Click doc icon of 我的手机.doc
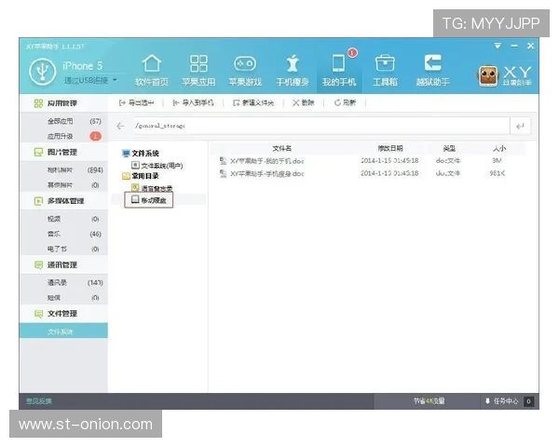The height and width of the screenshot is (447, 559). (x=224, y=161)
